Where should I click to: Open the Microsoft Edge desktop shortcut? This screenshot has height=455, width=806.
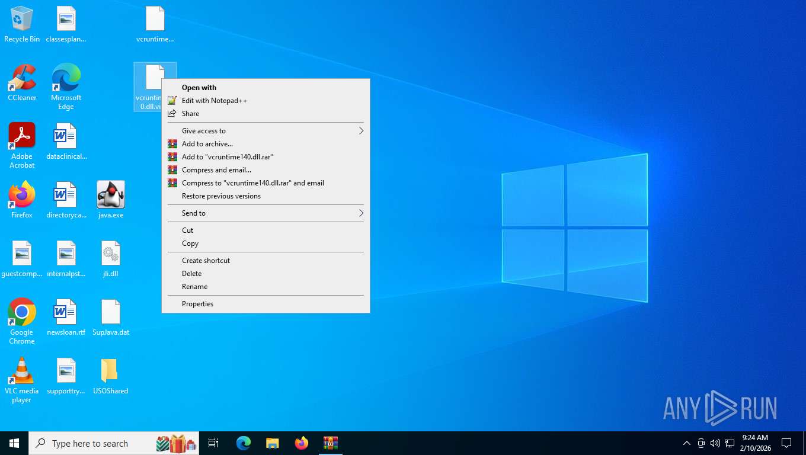pos(66,87)
